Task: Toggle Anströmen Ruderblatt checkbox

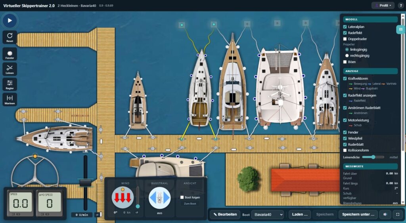Action: coord(345,108)
